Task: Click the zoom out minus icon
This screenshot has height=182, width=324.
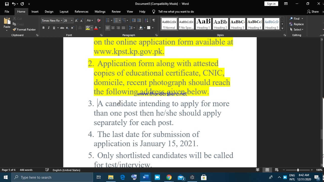Action: coord(284,170)
